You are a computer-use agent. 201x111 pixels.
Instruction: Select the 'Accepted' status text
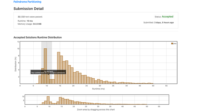click(167, 17)
